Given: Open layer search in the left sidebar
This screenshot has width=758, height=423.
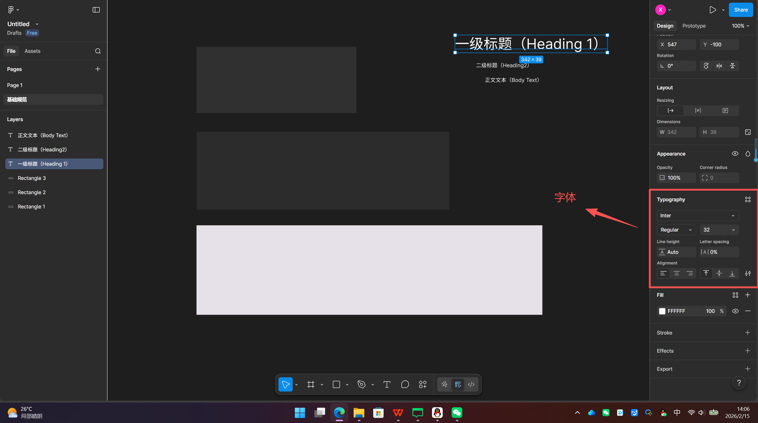Looking at the screenshot, I should (x=98, y=51).
